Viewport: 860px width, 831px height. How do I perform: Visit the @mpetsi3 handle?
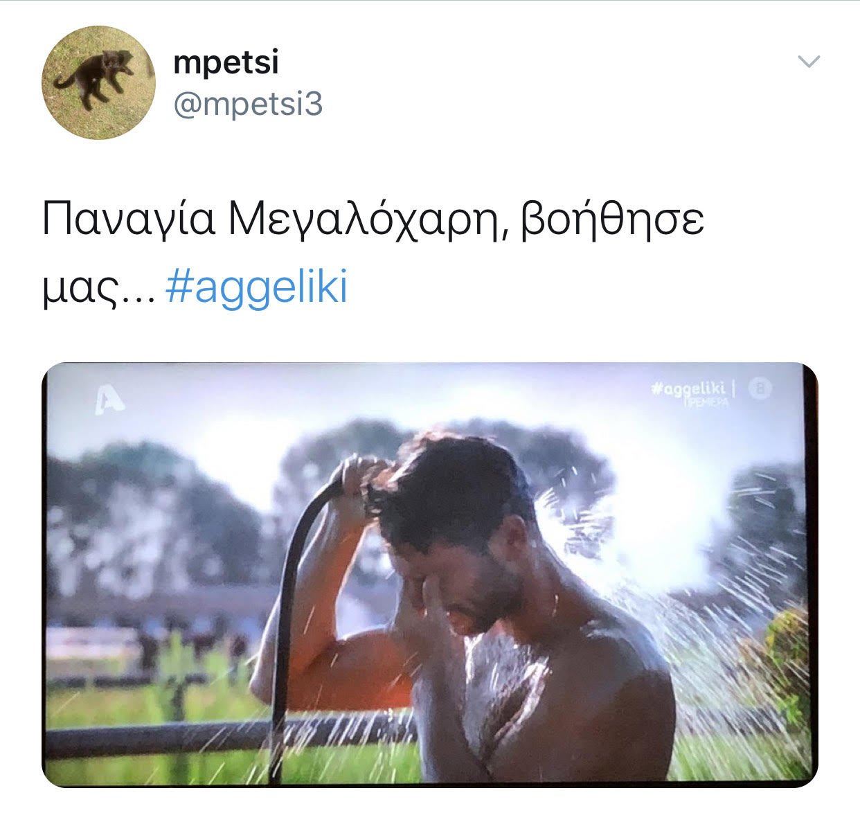pyautogui.click(x=248, y=105)
